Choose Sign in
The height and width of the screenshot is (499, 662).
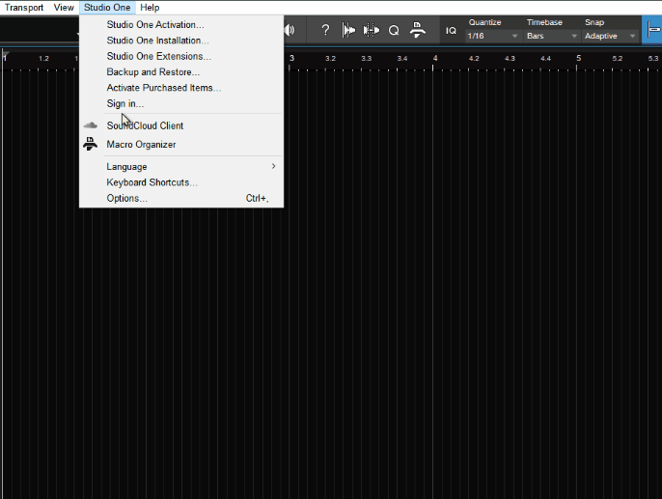point(181,103)
